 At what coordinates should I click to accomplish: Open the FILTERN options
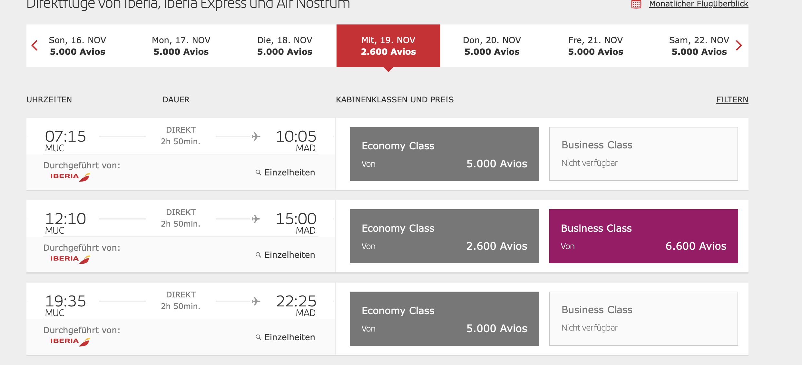732,100
